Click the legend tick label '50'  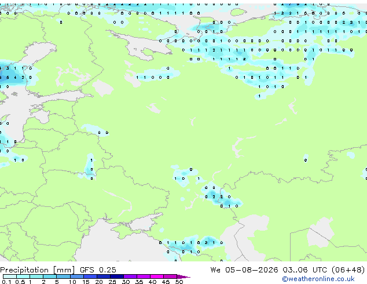pyautogui.click(x=179, y=282)
